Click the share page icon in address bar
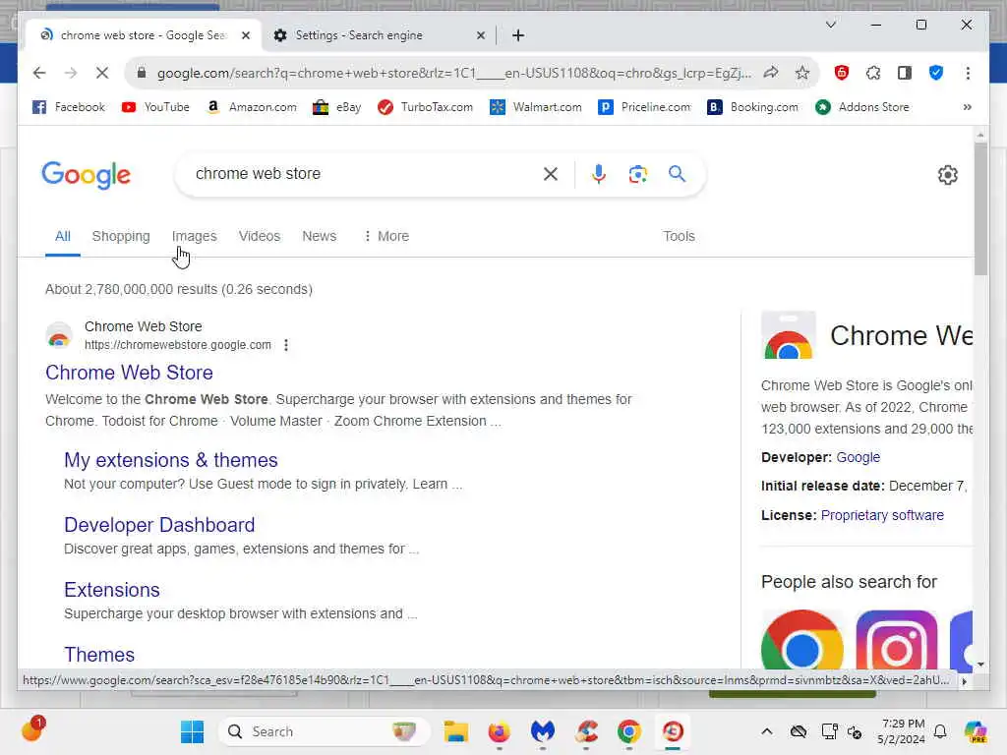The width and height of the screenshot is (1007, 755). coord(771,73)
